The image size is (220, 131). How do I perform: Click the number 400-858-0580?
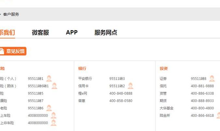coord(121,101)
